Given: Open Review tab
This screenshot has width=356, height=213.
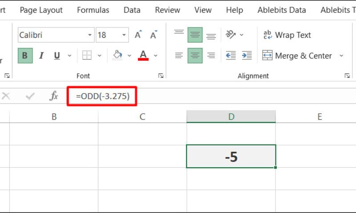Looking at the screenshot, I should coord(168,10).
